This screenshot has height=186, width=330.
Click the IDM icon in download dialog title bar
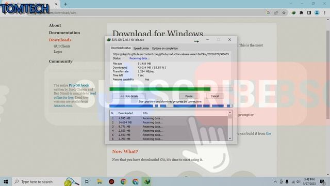(x=109, y=40)
